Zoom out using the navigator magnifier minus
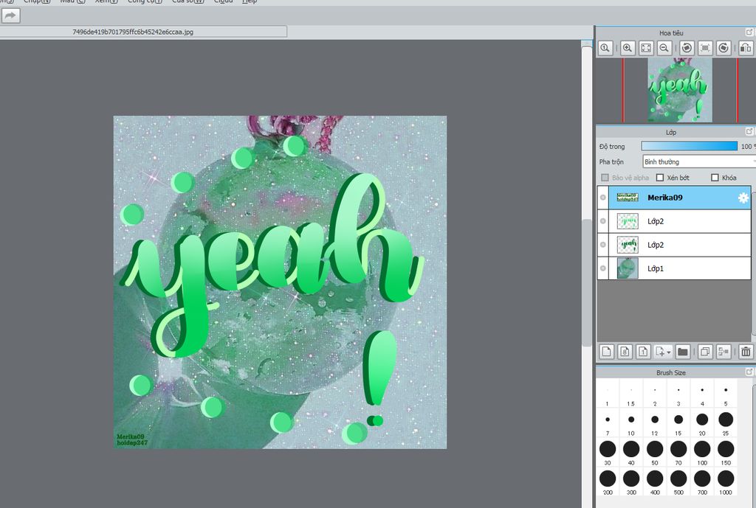 tap(664, 48)
